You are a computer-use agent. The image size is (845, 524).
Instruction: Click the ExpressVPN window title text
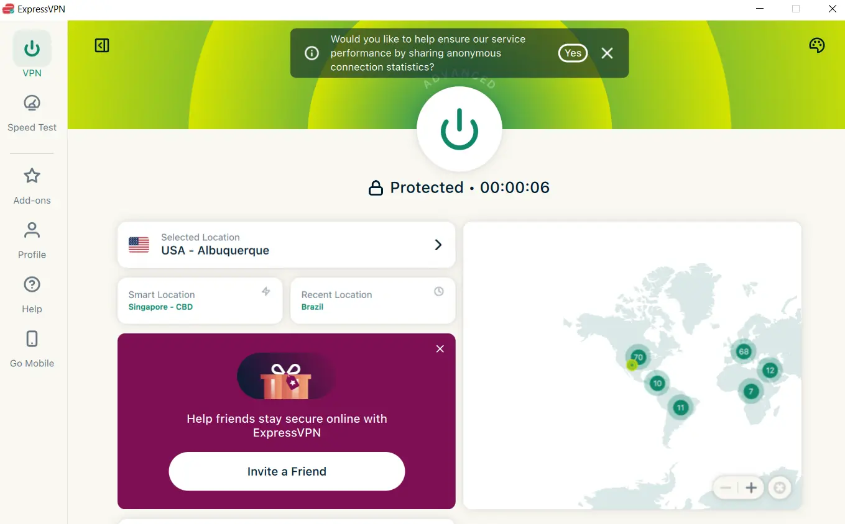[x=42, y=9]
